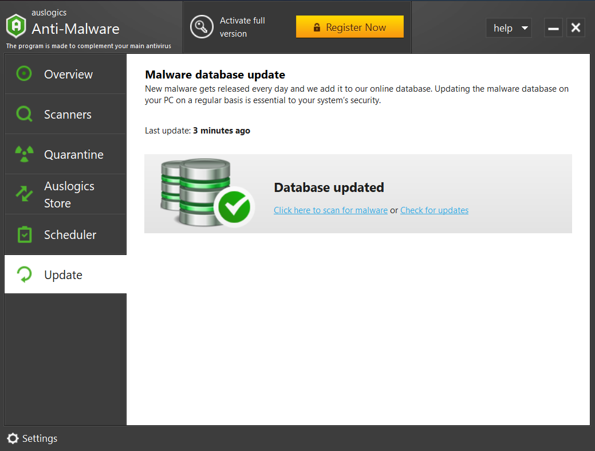Click the 'Check for updates' link

point(434,210)
